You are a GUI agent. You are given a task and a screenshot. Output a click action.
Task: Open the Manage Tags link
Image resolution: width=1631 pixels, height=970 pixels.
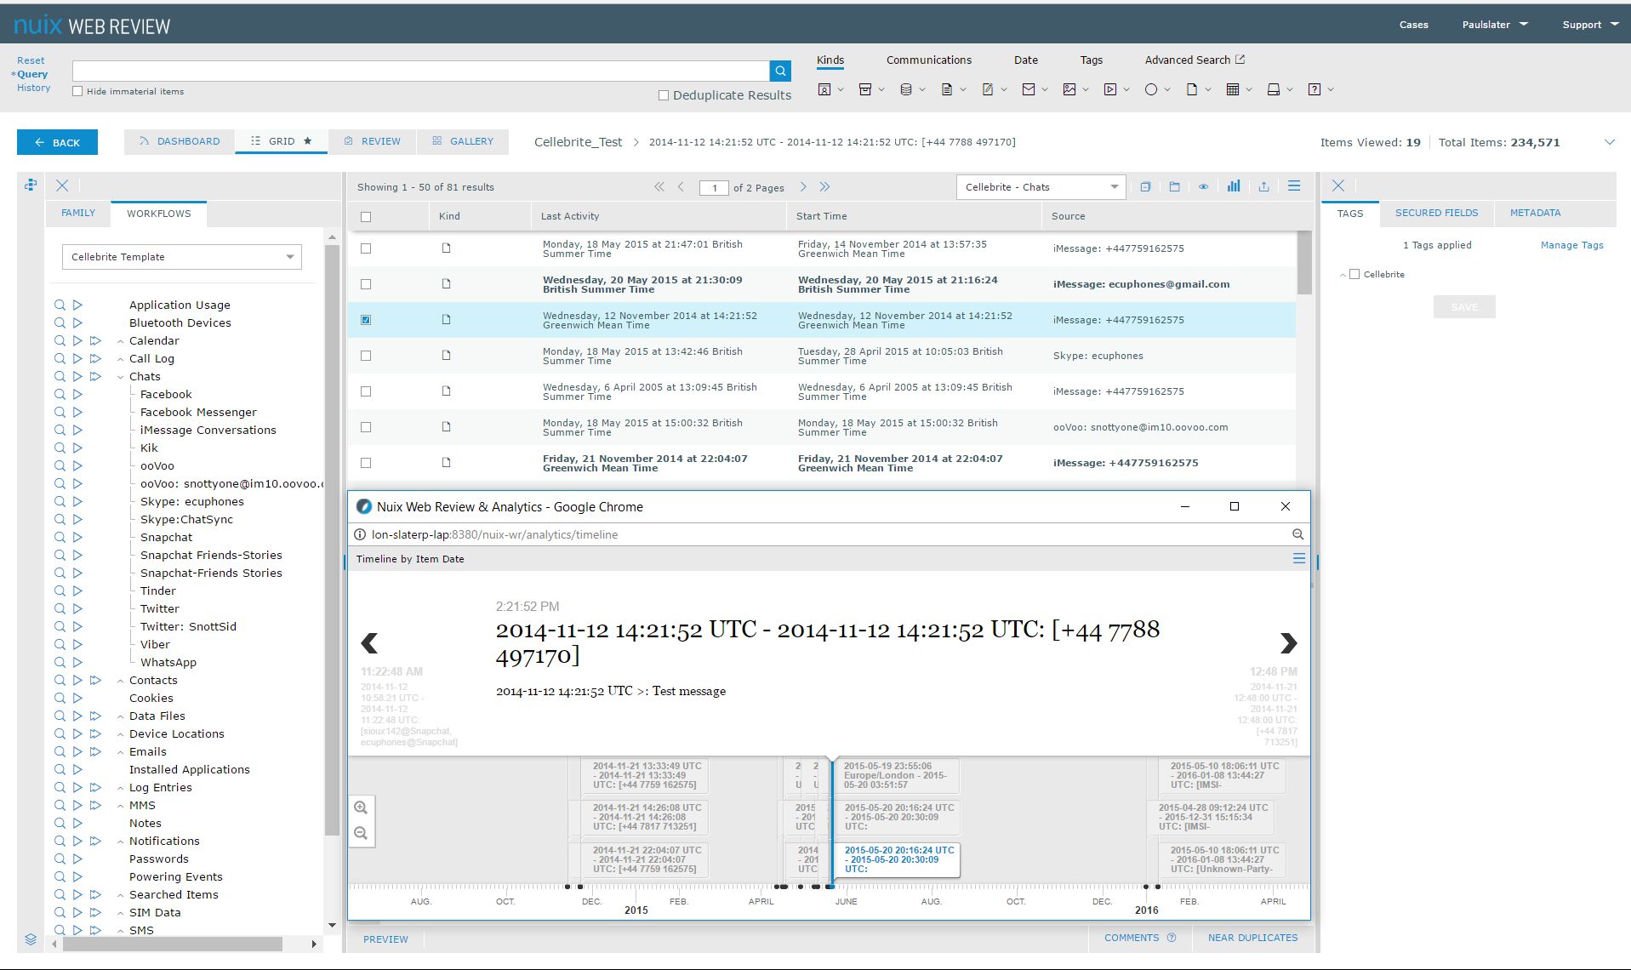click(x=1571, y=245)
